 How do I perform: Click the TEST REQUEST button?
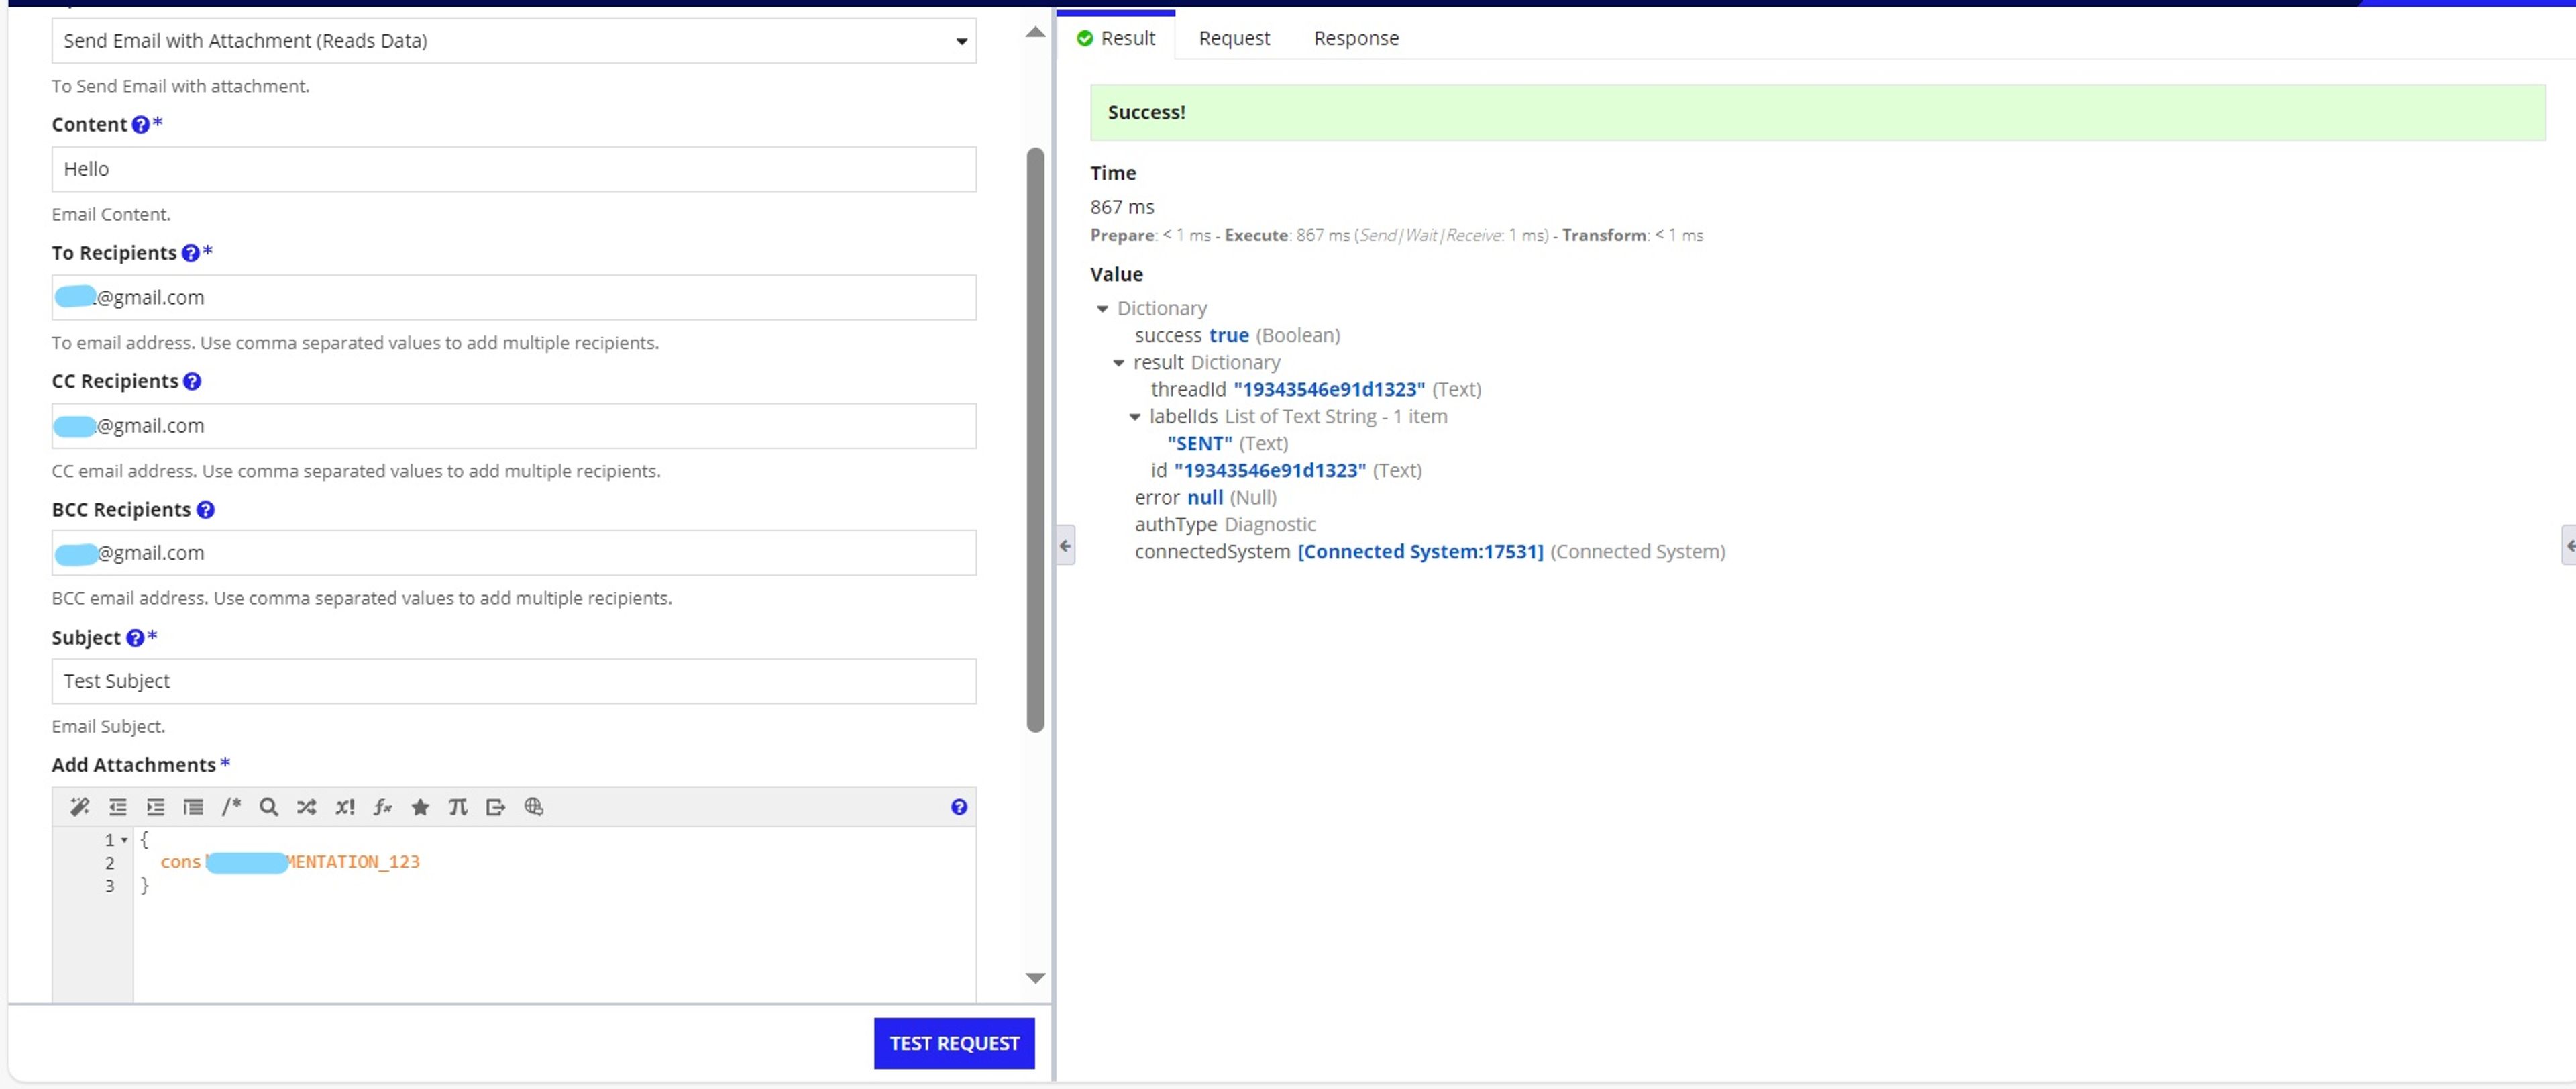(x=954, y=1043)
